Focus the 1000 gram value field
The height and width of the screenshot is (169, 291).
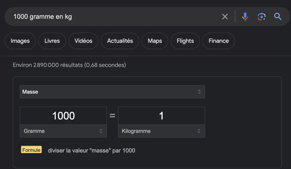pyautogui.click(x=63, y=116)
